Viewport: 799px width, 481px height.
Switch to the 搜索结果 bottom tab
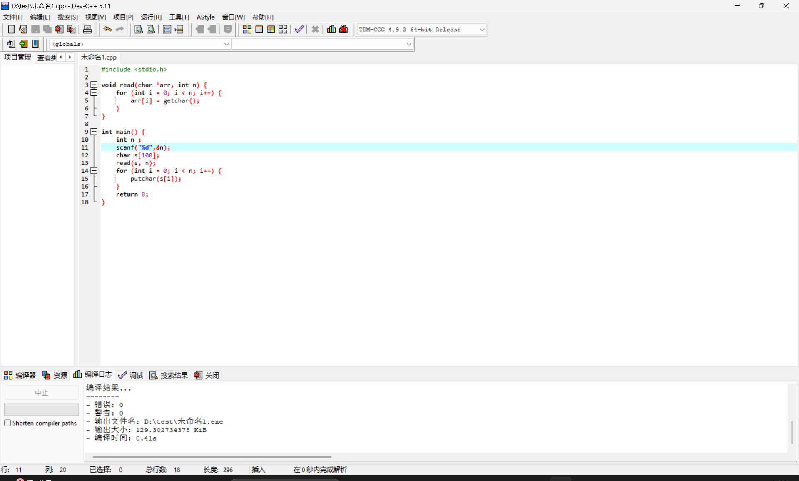point(169,375)
